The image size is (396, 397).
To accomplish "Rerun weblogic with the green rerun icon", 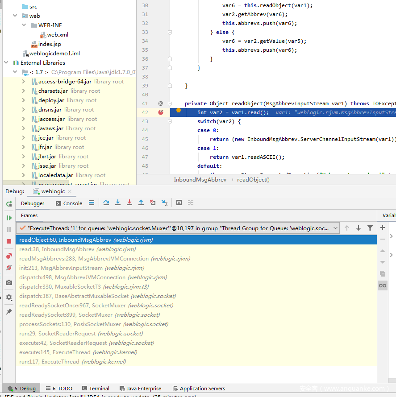I will [9, 204].
